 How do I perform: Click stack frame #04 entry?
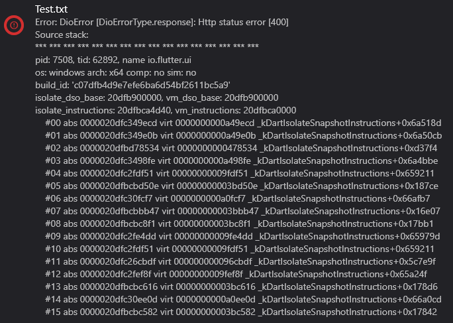[x=240, y=173]
